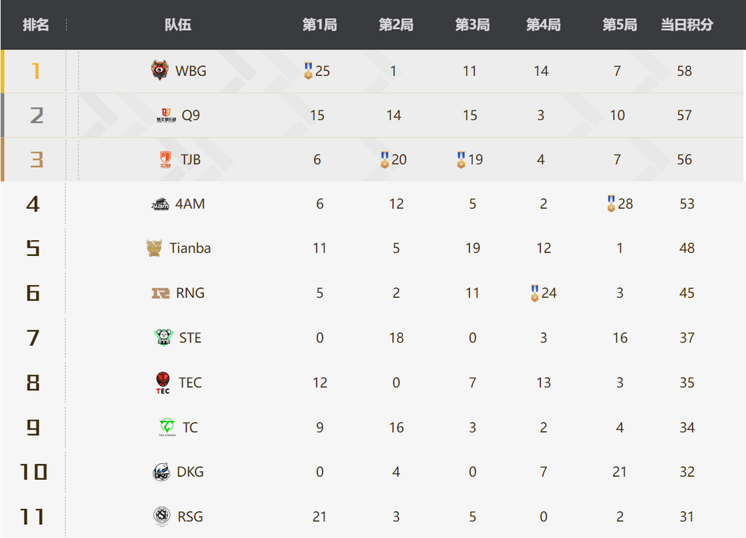746x538 pixels.
Task: Select the 当日积分 column header
Action: pos(686,25)
